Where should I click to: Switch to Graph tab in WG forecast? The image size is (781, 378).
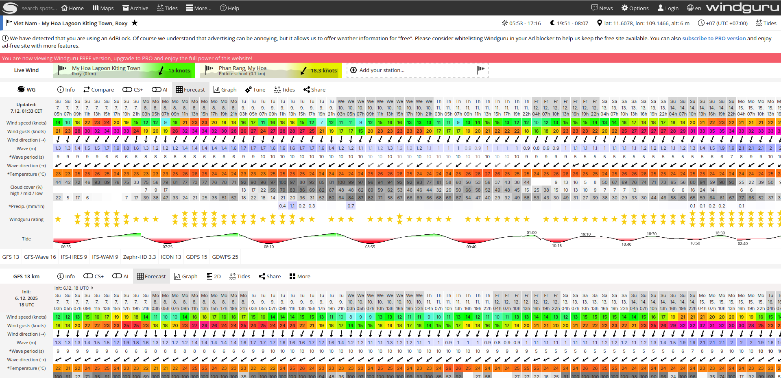click(x=225, y=90)
